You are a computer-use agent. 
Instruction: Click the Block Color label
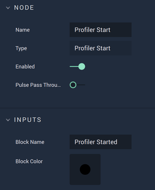(29, 161)
